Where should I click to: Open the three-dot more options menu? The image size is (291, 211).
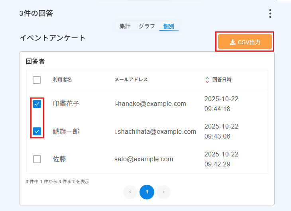point(270,14)
